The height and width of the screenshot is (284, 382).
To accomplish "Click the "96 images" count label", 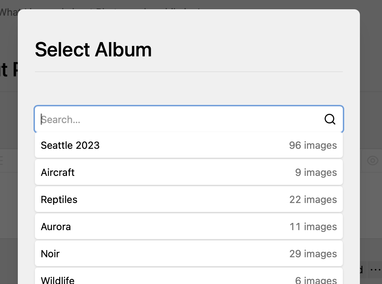I will pyautogui.click(x=313, y=145).
